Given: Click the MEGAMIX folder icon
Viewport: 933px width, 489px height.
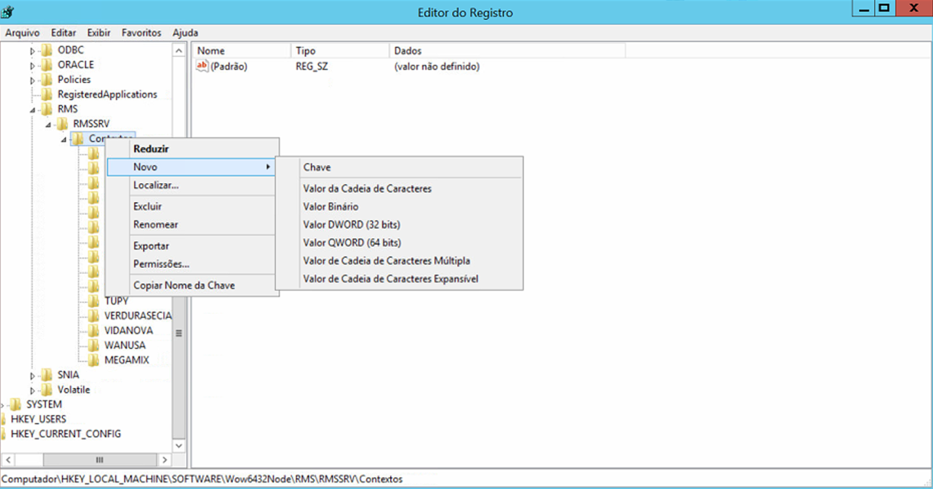Looking at the screenshot, I should click(x=93, y=360).
